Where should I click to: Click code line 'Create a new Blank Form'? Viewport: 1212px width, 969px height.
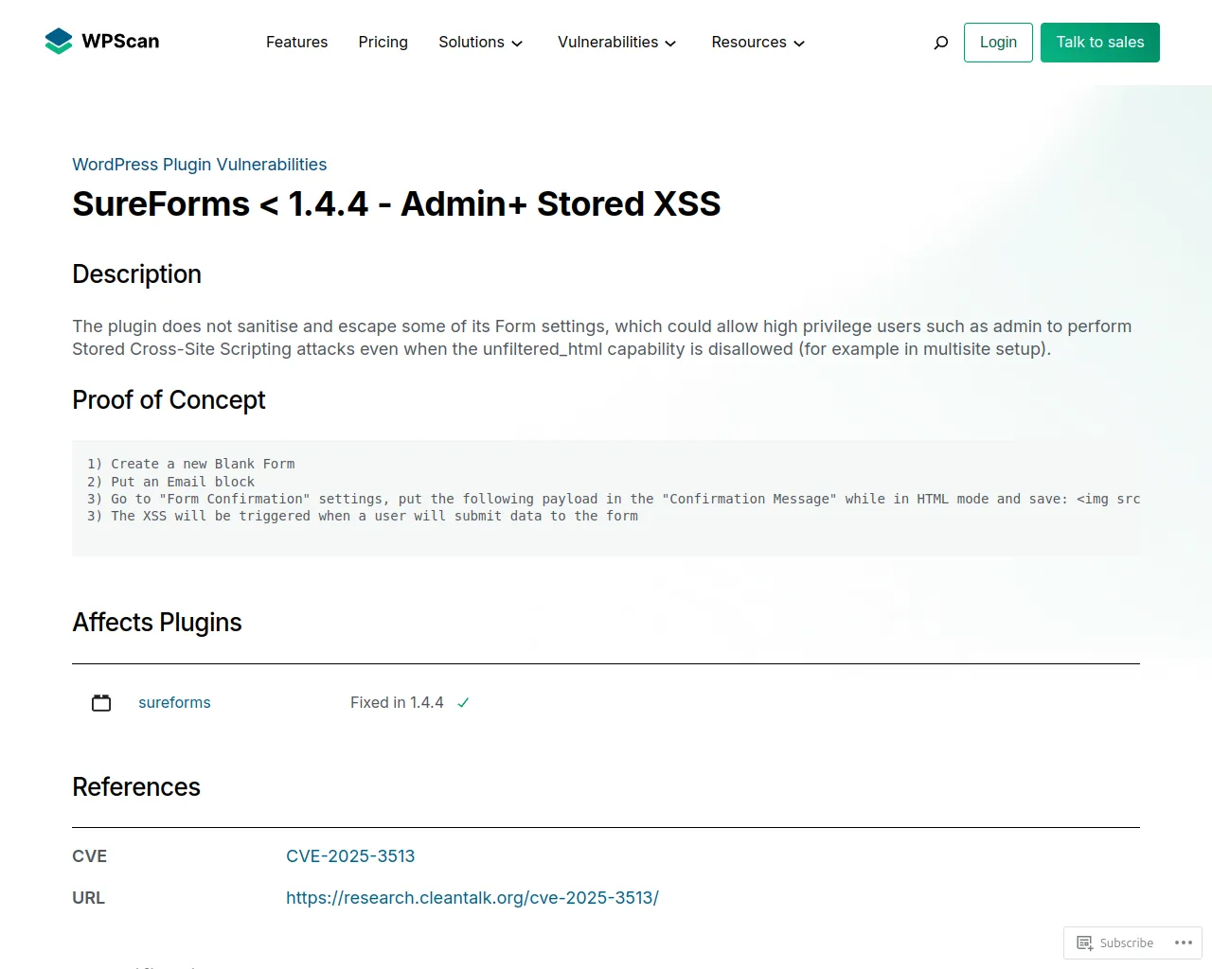coord(191,465)
